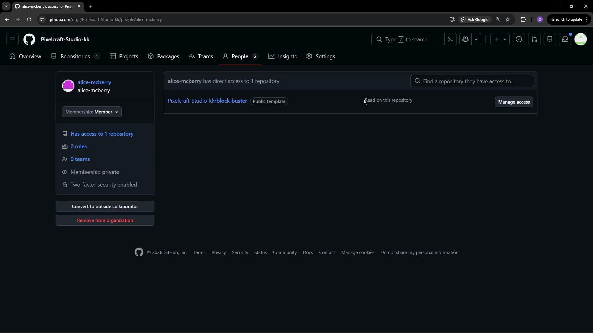593x333 pixels.
Task: Switch to the People tab
Action: [241, 56]
